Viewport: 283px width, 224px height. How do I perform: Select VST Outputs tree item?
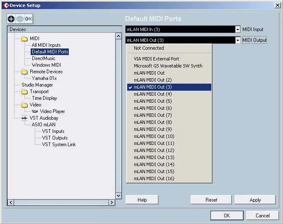[55, 138]
